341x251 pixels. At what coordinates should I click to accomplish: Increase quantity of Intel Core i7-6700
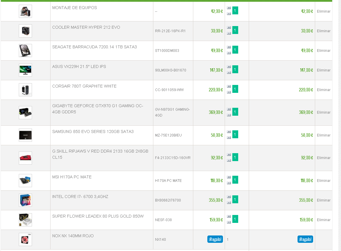pos(229,197)
